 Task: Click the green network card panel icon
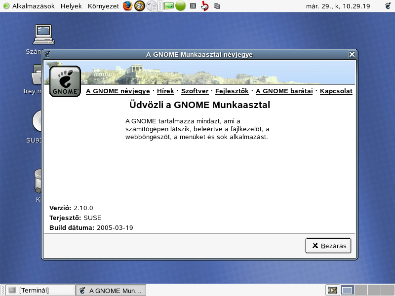pyautogui.click(x=168, y=6)
